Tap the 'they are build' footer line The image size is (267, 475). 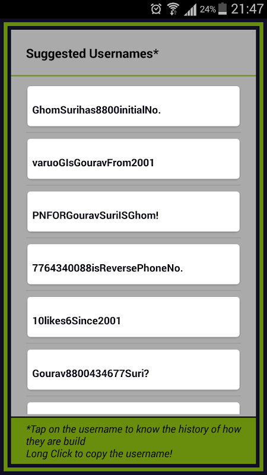click(56, 441)
